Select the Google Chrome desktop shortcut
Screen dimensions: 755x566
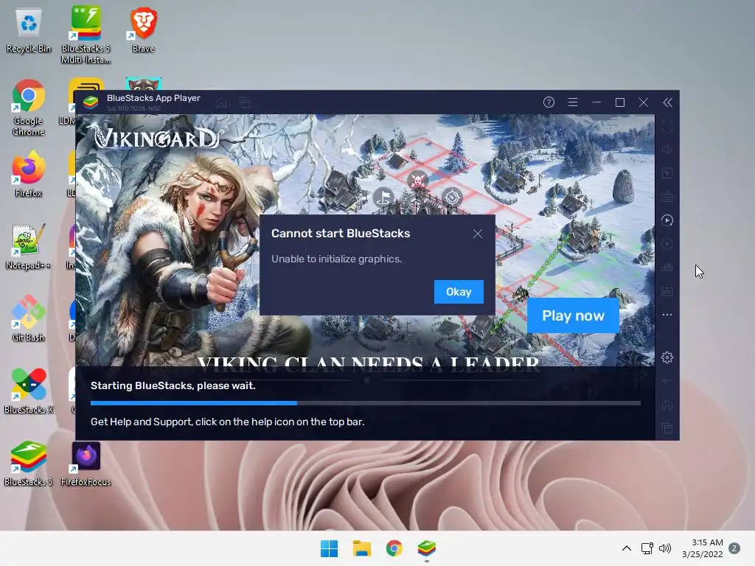[x=29, y=108]
